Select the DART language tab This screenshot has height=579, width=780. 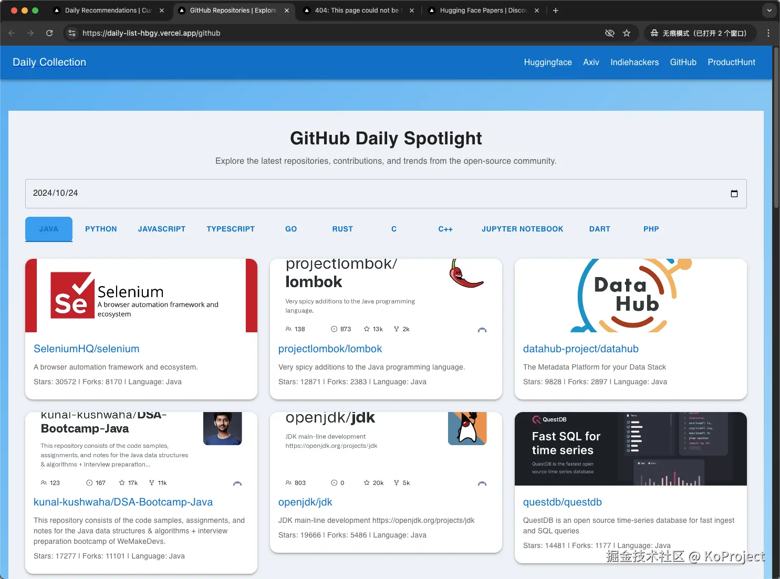coord(600,229)
